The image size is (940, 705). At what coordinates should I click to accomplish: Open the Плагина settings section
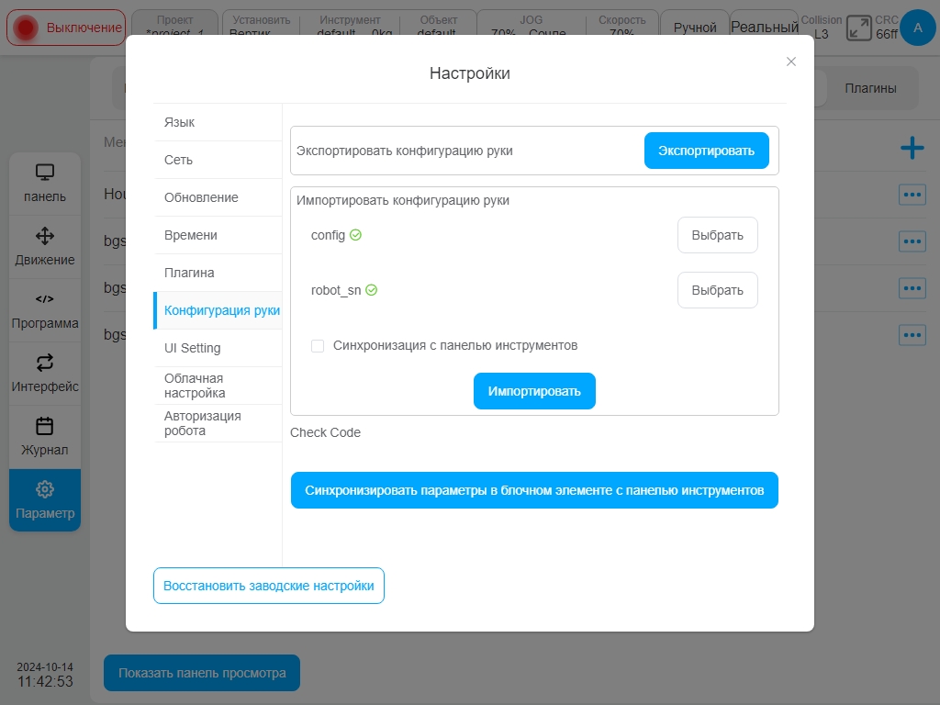pyautogui.click(x=218, y=273)
